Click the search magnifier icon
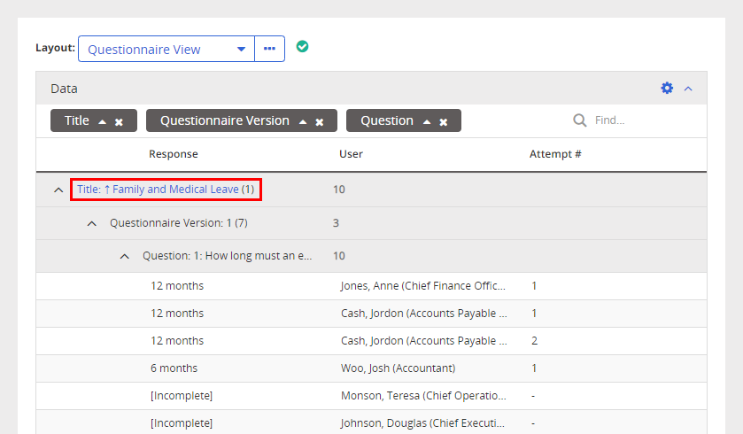743x434 pixels. [580, 120]
